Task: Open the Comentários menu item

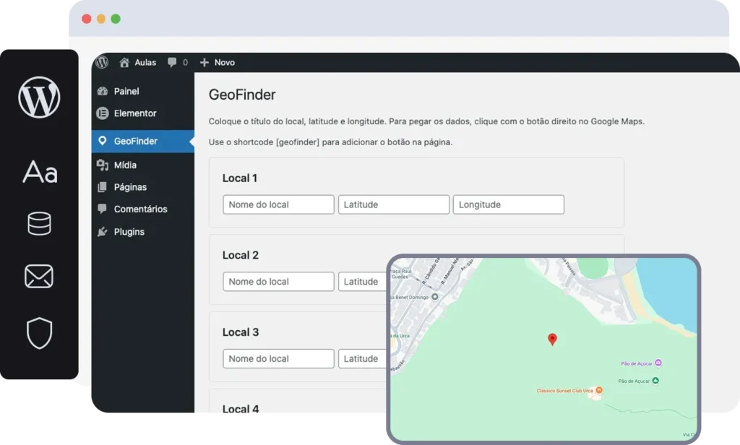Action: [142, 209]
